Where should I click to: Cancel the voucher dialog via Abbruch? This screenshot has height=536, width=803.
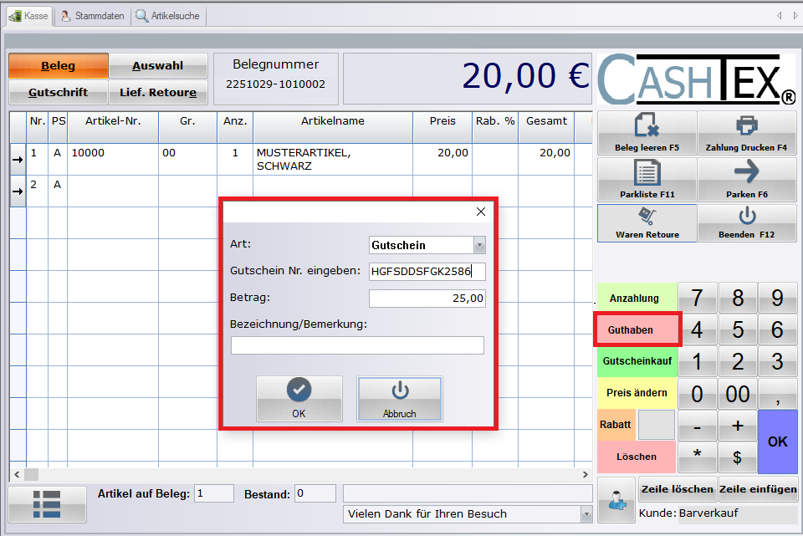(x=399, y=399)
